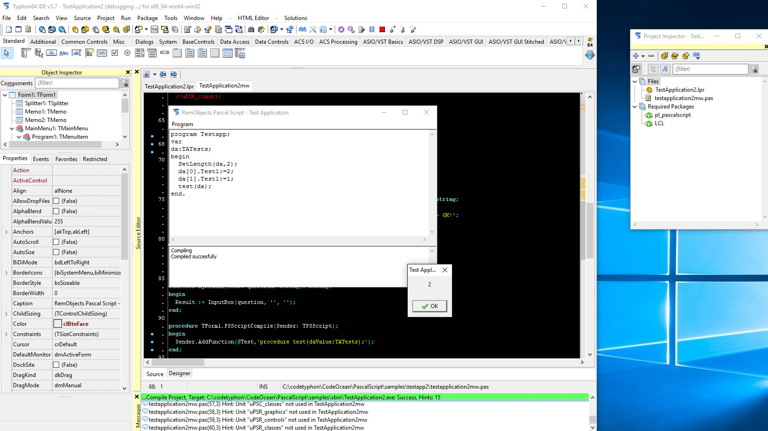The height and width of the screenshot is (431, 768).
Task: Click the New Form toolbar icon
Action: (19, 29)
